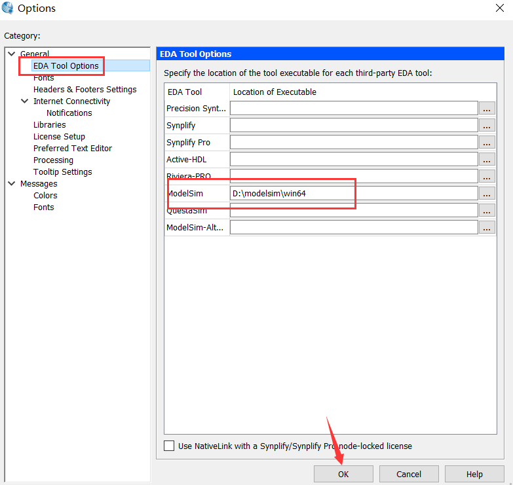513x485 pixels.
Task: Open the Help button
Action: pos(474,474)
